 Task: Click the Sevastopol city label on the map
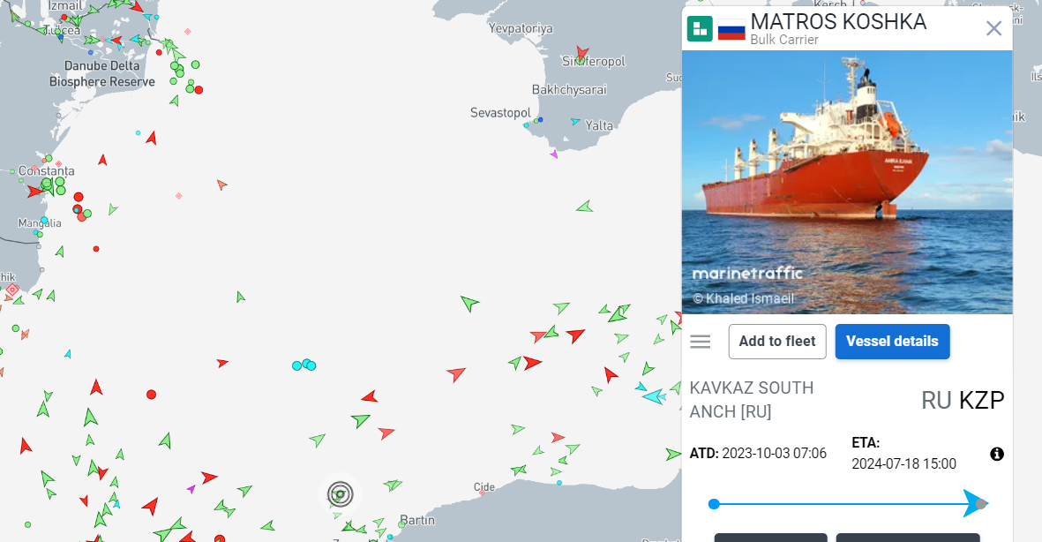tap(500, 113)
